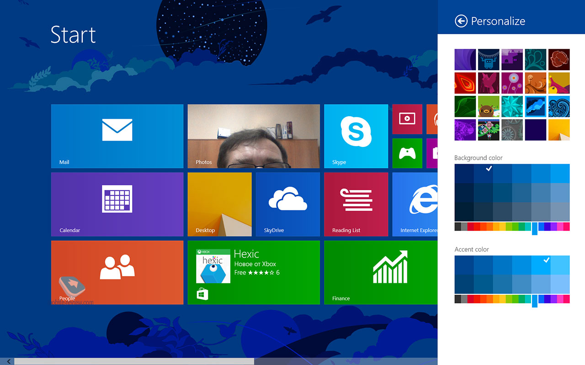Select pink on the Background color hue strip
Screen dimensions: 585x365
click(x=567, y=227)
